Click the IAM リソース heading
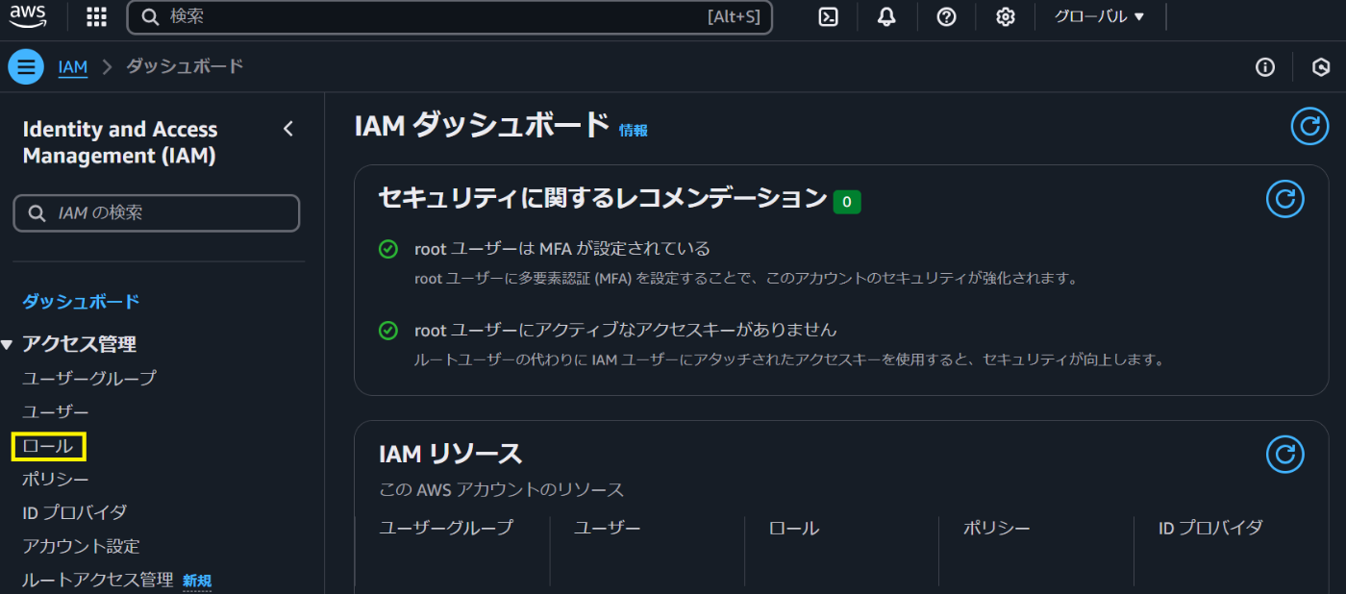This screenshot has height=594, width=1346. (450, 454)
